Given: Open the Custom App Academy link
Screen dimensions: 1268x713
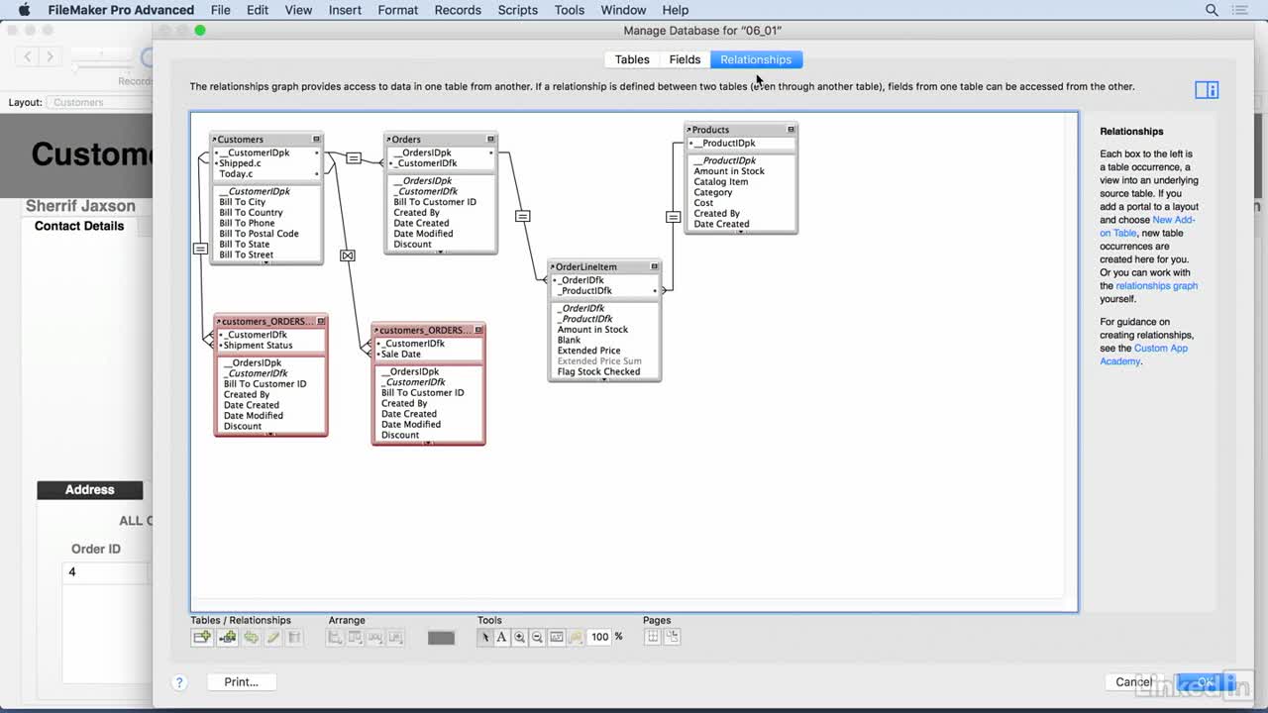Looking at the screenshot, I should (x=1143, y=355).
